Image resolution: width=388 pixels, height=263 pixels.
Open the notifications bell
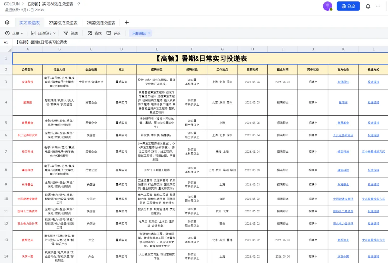point(368,6)
